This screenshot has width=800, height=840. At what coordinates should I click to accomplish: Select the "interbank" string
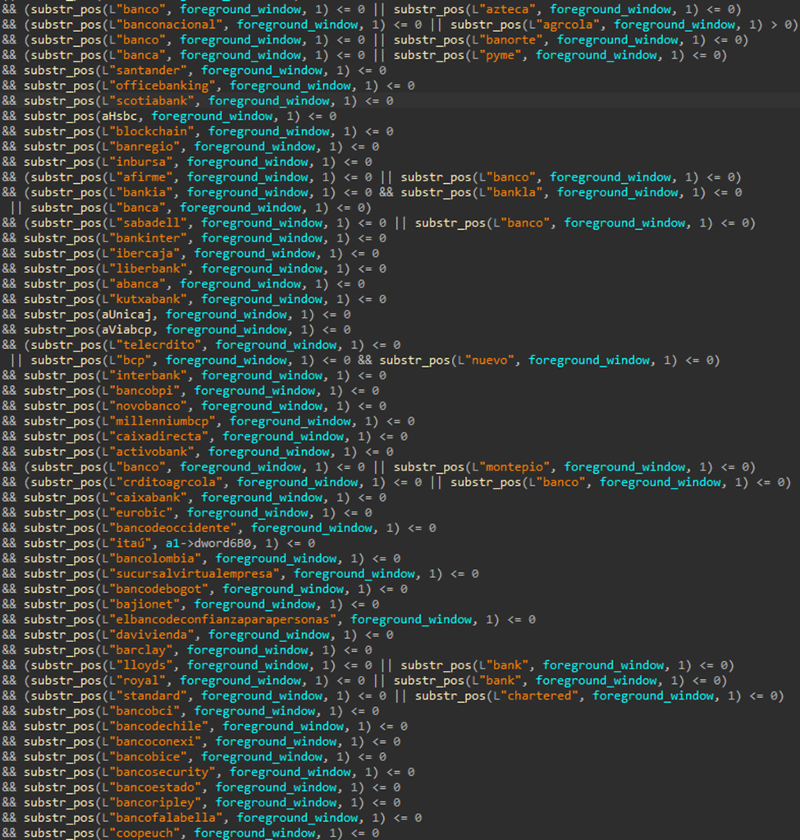coord(148,376)
